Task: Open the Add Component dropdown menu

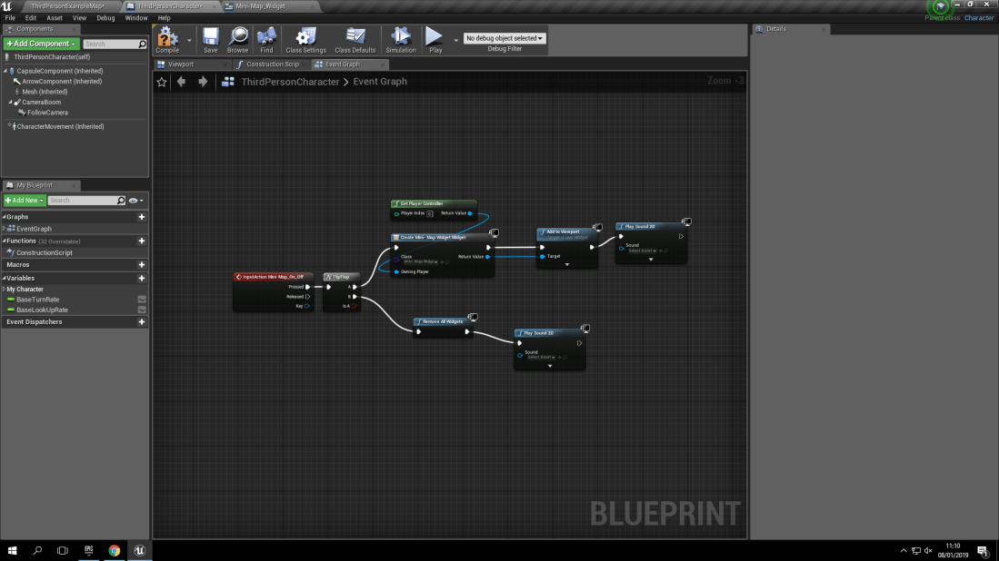Action: (41, 43)
